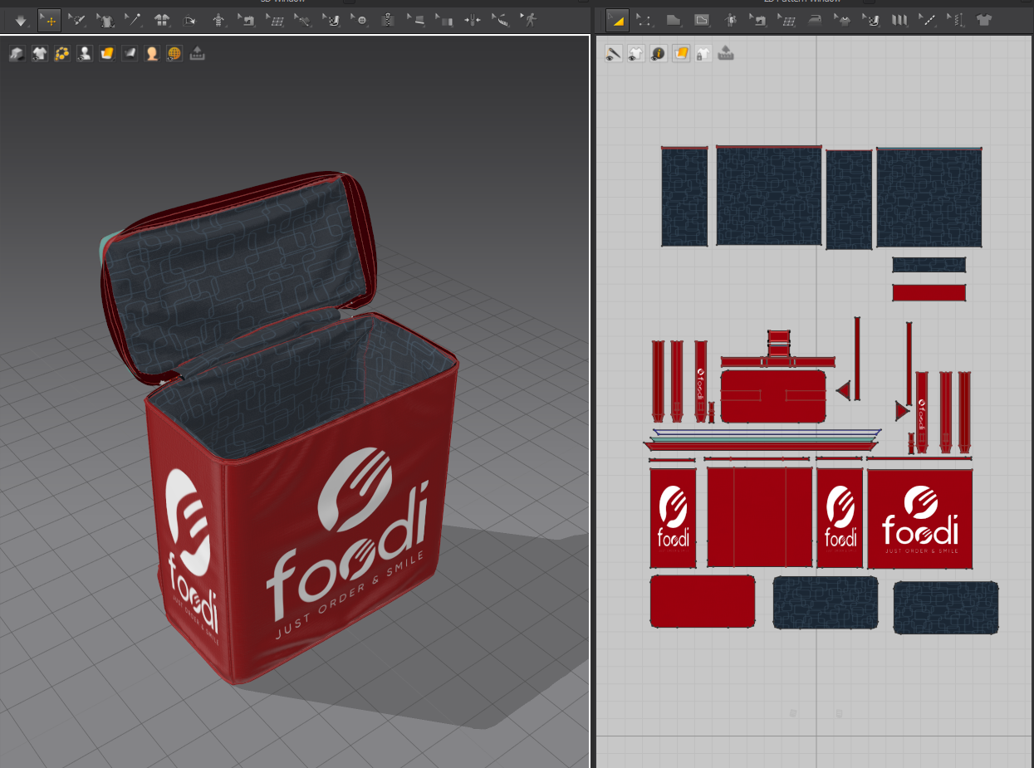
Task: Select the Iron tool in the 2D toolbar
Action: tap(815, 20)
